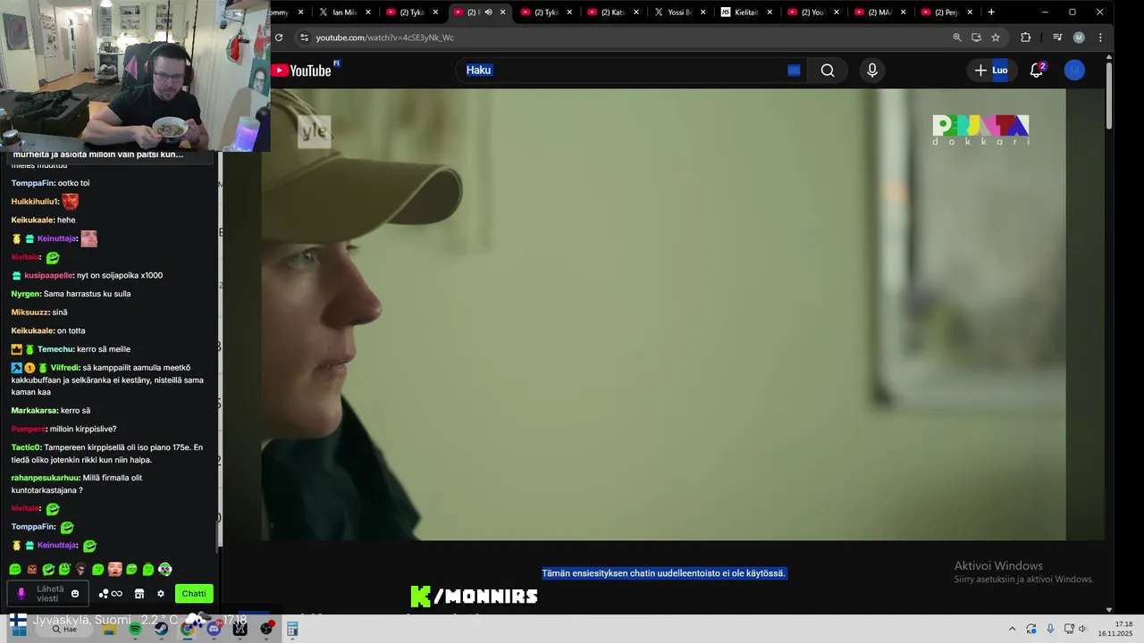Start YouTube voice search with microphone
The width and height of the screenshot is (1144, 643).
(x=872, y=71)
